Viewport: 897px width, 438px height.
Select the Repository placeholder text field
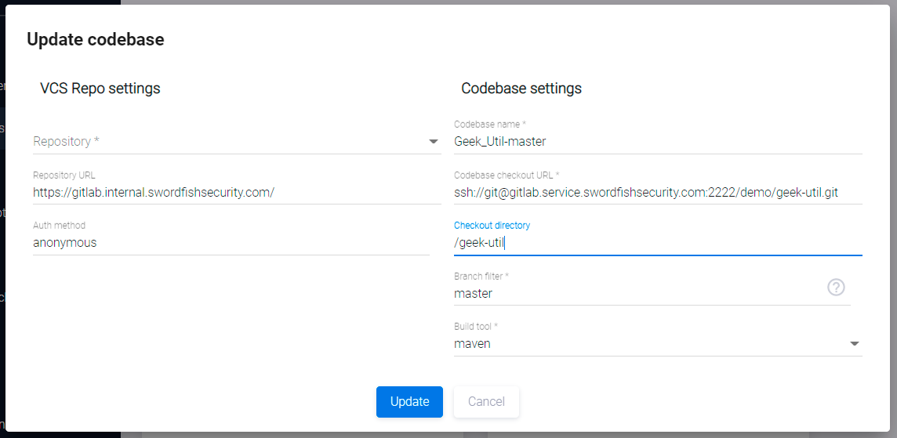tap(227, 142)
